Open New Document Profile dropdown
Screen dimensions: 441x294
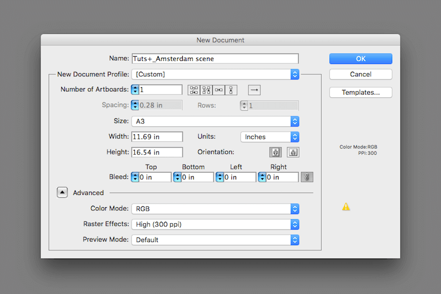pyautogui.click(x=215, y=74)
